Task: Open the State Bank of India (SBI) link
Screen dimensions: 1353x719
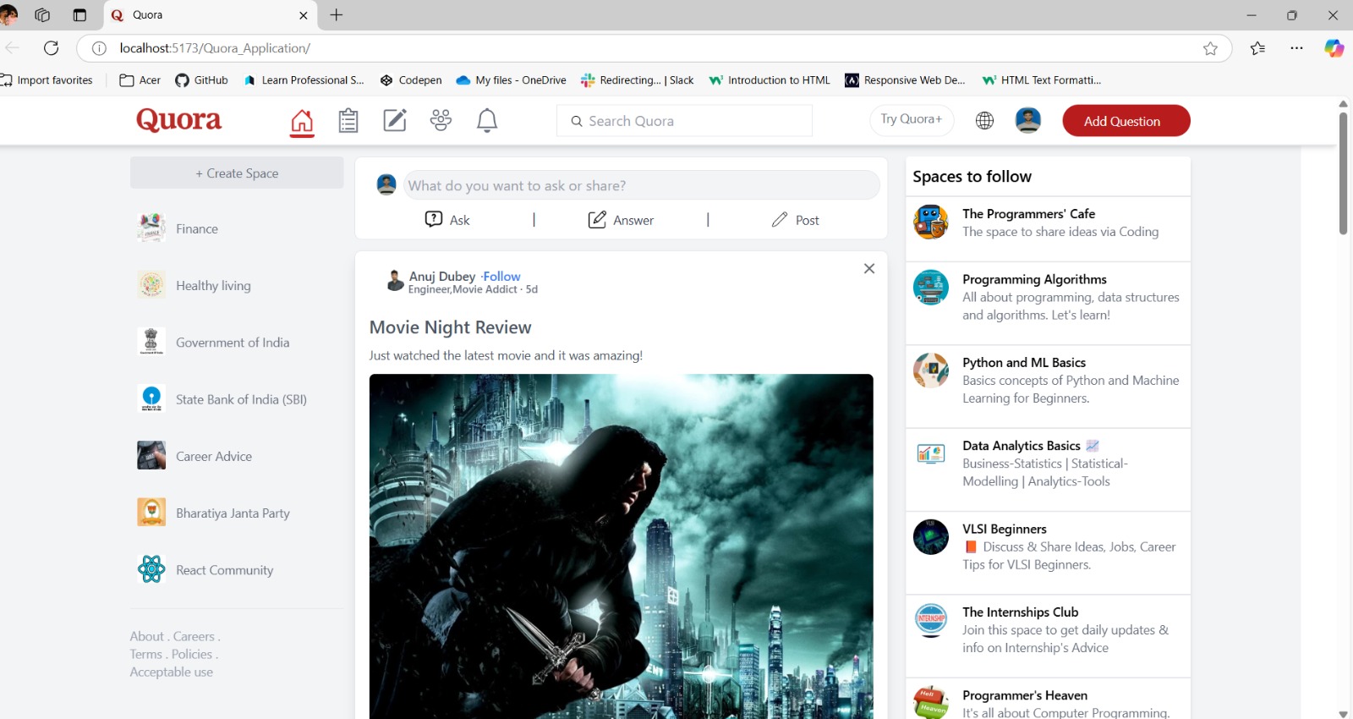Action: click(241, 399)
